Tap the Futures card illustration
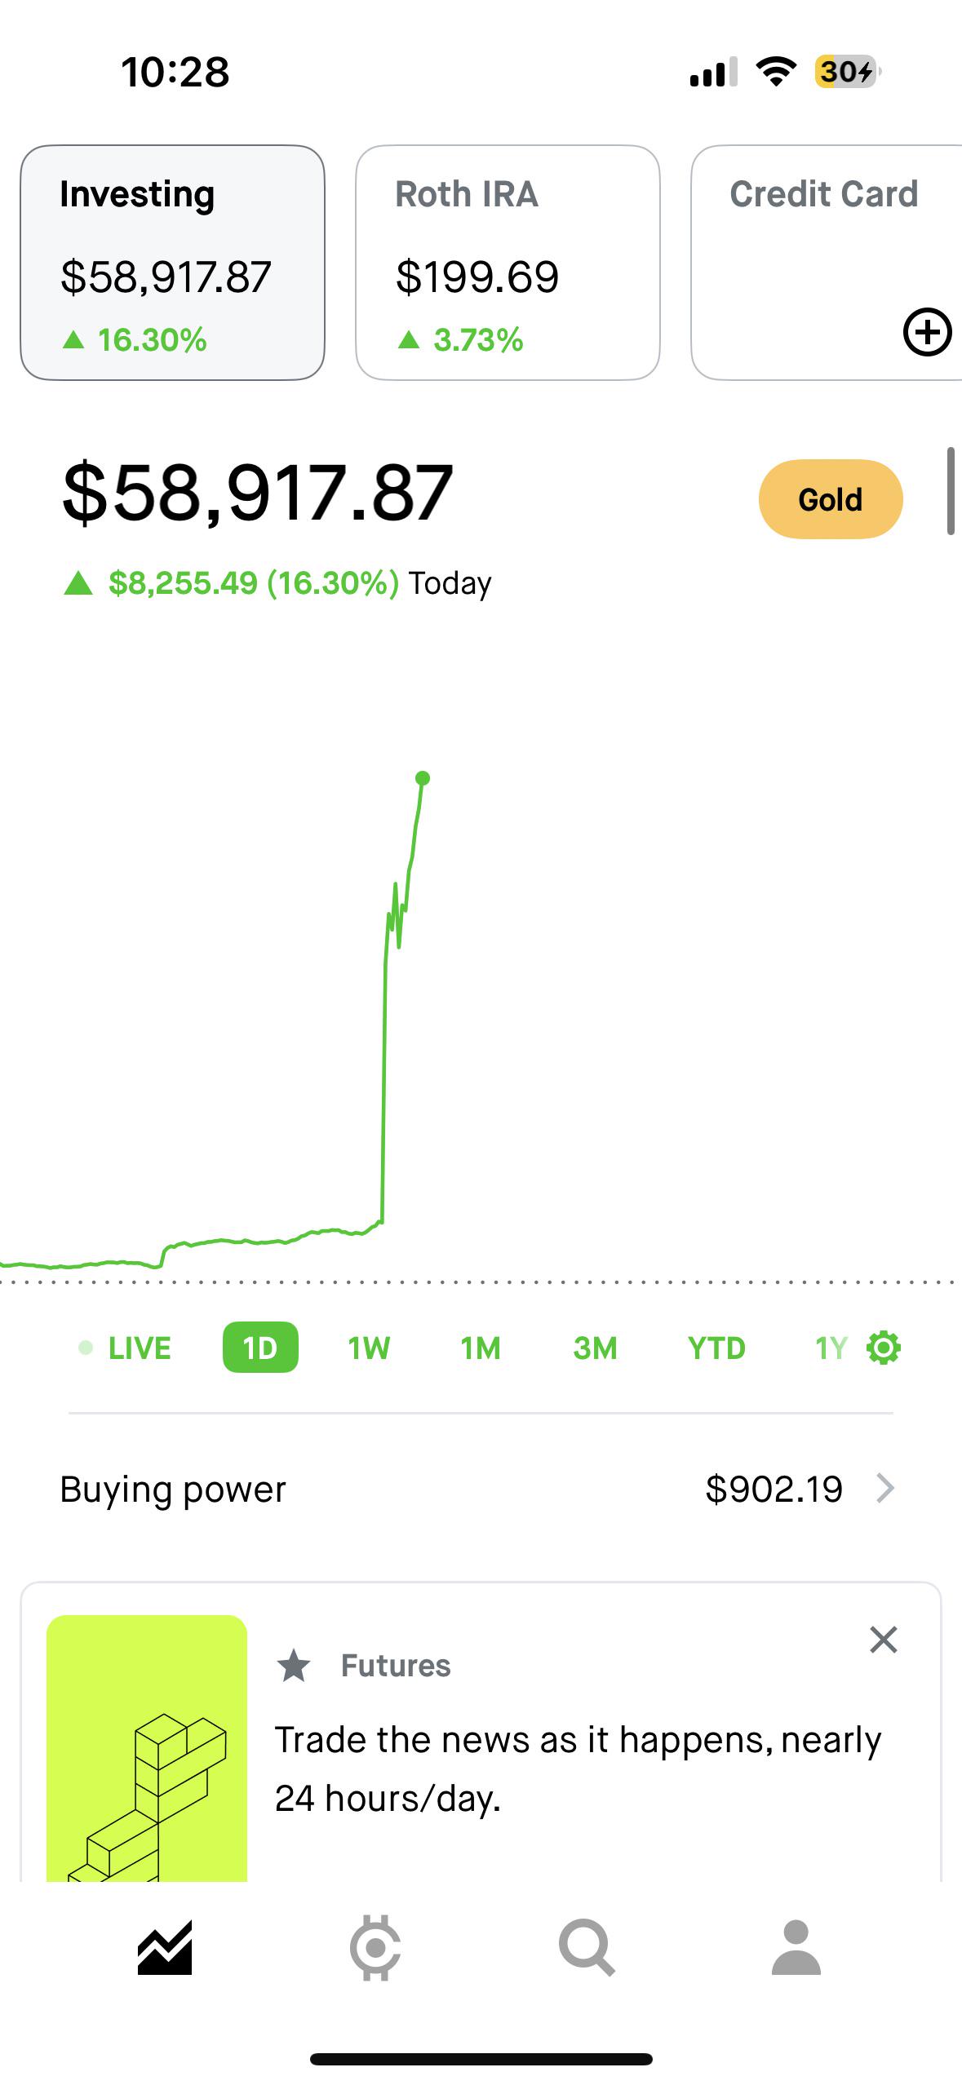962x2085 pixels. (147, 1749)
